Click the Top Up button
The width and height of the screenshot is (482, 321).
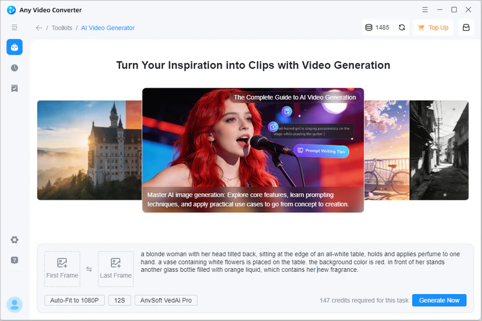[x=433, y=28]
